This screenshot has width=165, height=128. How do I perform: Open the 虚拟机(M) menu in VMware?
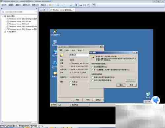pyautogui.click(x=26, y=5)
